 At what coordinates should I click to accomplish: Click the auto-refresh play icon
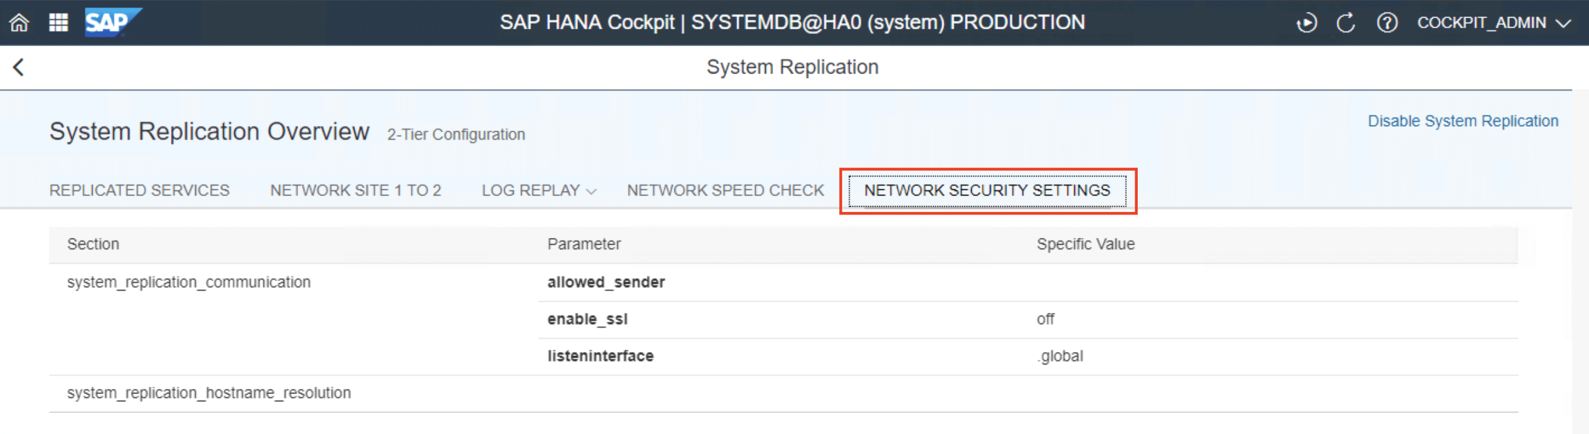coord(1306,24)
